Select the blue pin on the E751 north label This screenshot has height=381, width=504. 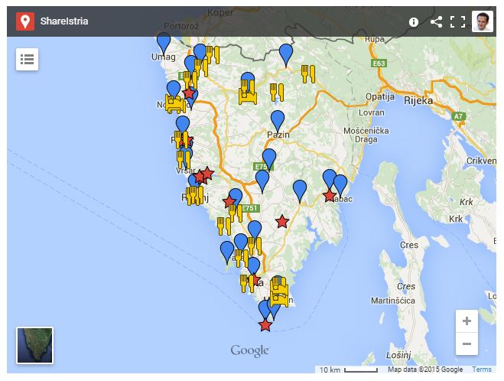click(269, 160)
